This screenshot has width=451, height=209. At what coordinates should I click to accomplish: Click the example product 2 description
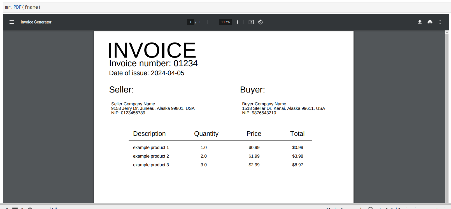pos(151,156)
